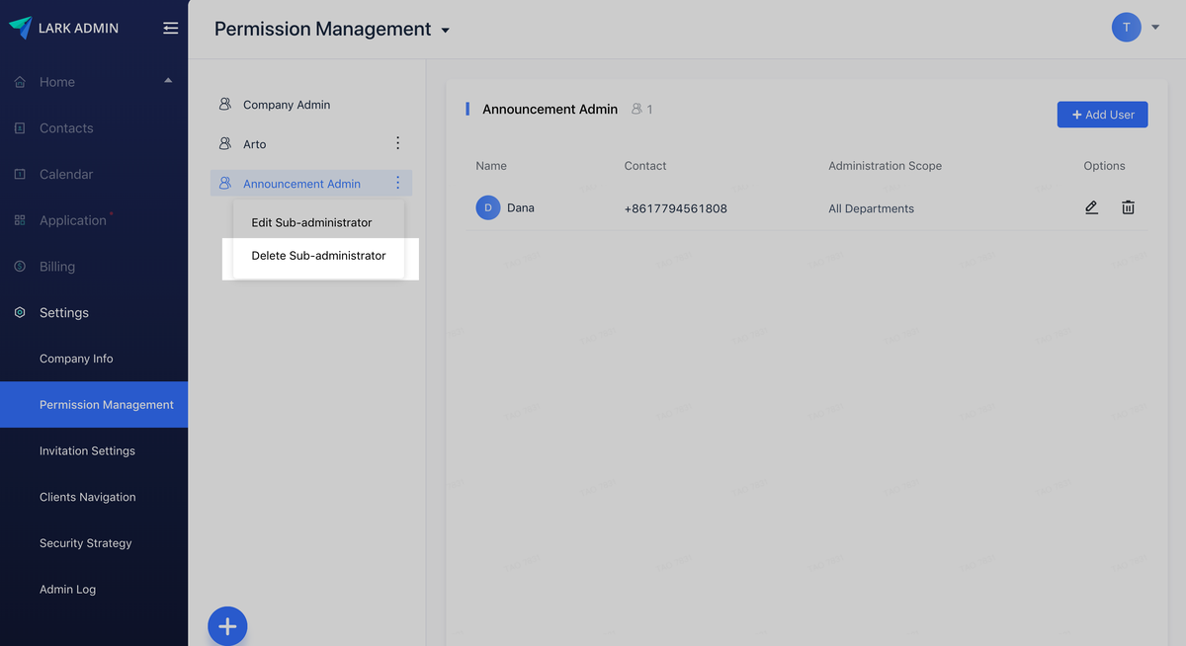
Task: Select Edit Sub-administrator from context menu
Action: (x=311, y=222)
